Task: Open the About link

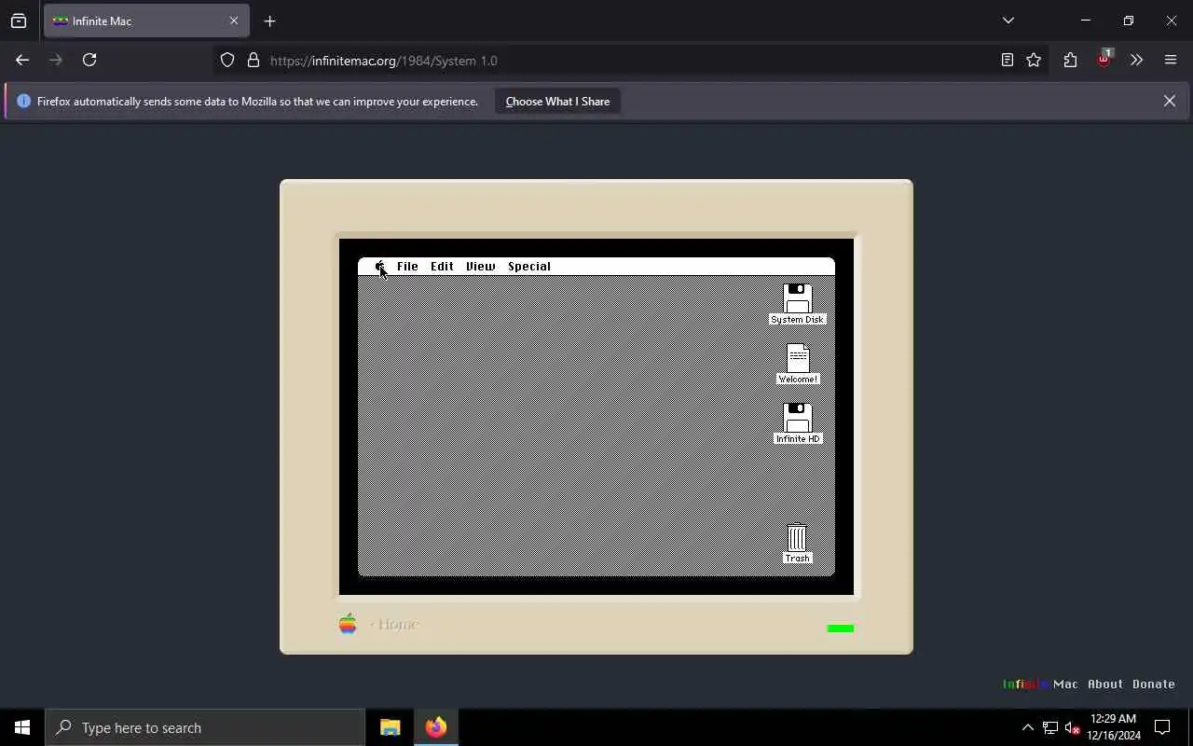Action: point(1105,684)
